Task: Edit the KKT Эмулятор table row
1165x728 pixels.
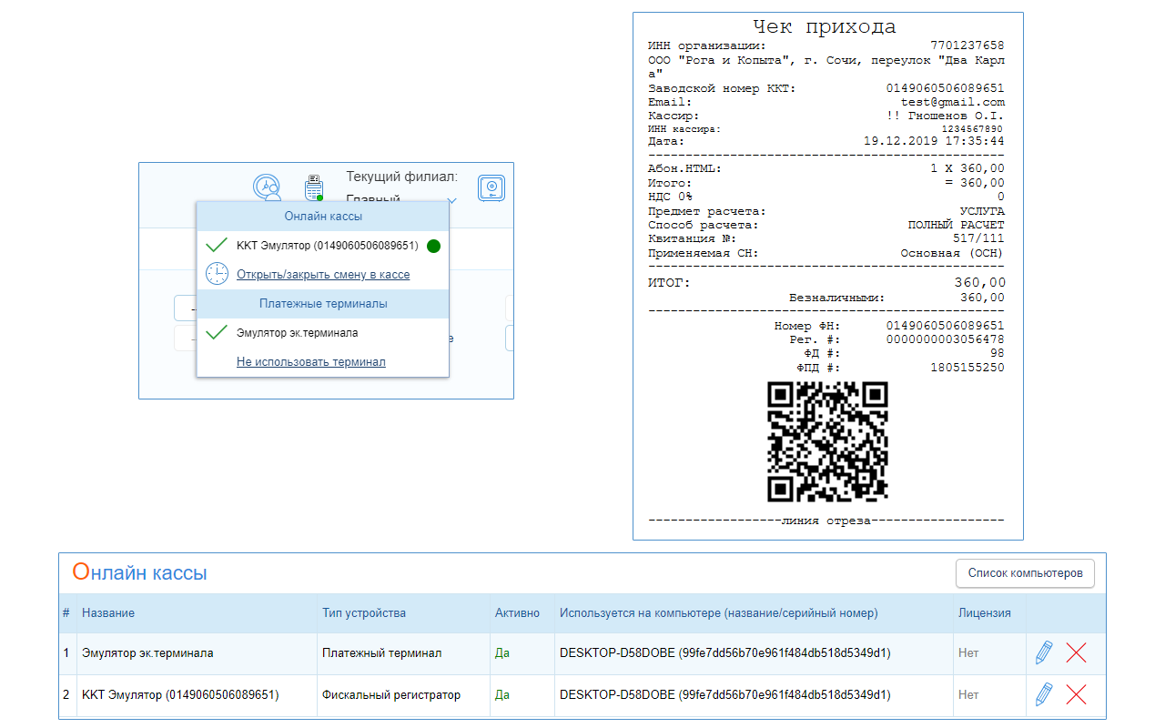Action: (x=1044, y=694)
